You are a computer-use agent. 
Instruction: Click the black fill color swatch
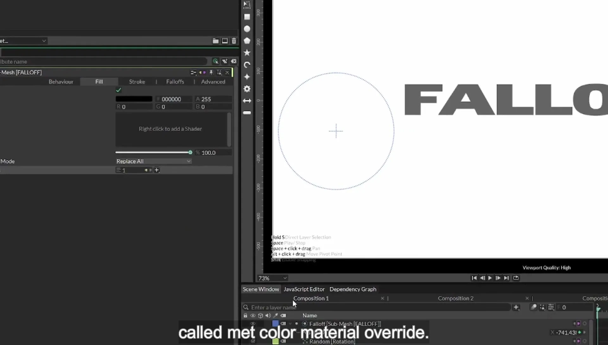click(x=134, y=99)
